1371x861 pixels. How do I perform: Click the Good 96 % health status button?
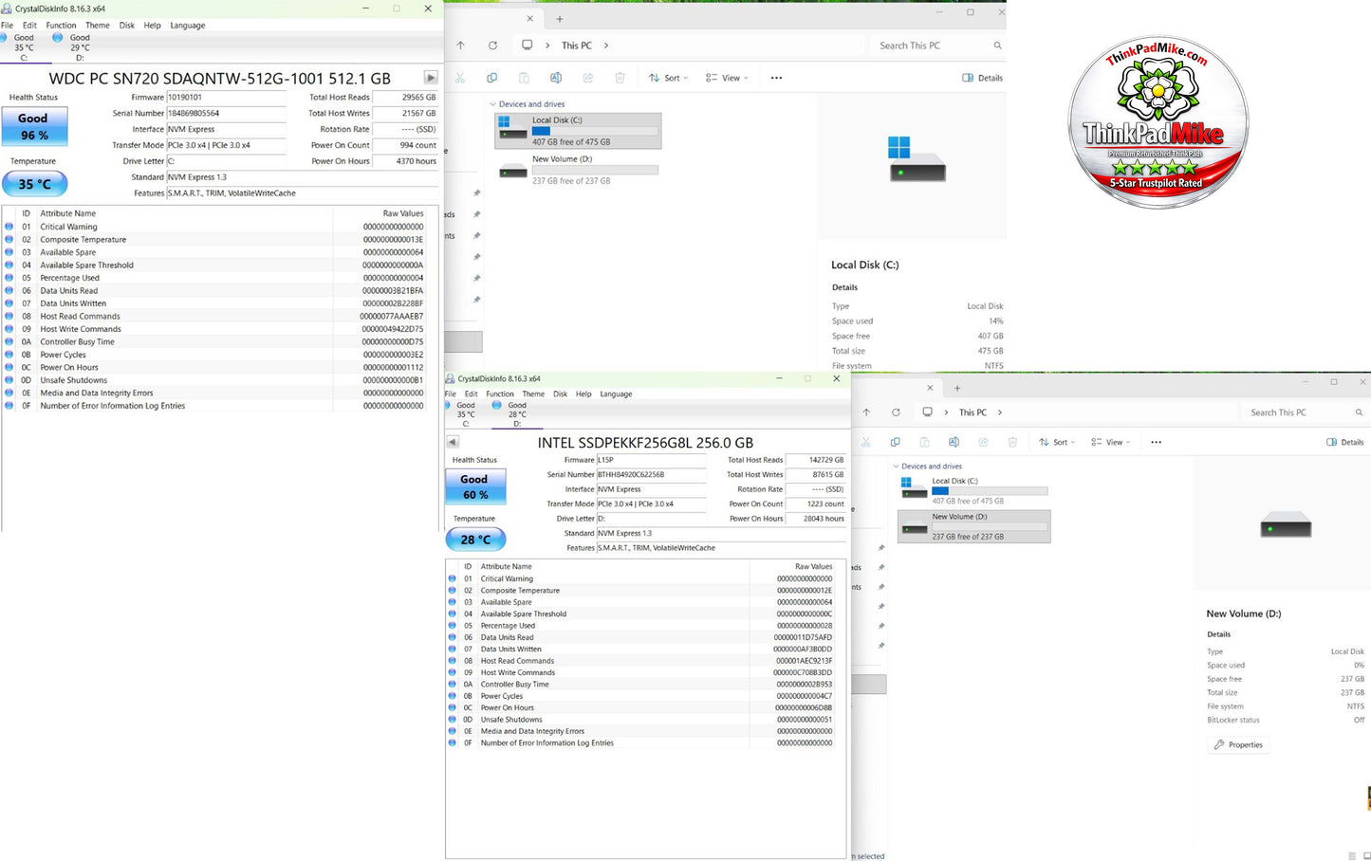pos(34,127)
